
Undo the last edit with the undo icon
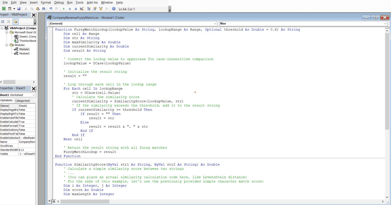tap(51, 9)
